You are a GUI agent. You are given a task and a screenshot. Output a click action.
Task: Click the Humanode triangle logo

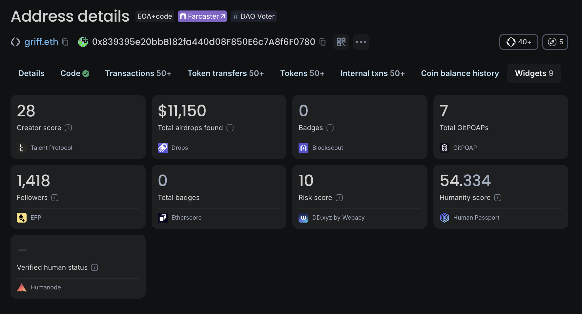[x=21, y=287]
